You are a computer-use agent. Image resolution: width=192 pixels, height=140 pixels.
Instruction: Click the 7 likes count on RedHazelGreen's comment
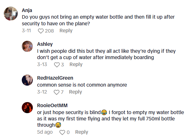(63, 92)
